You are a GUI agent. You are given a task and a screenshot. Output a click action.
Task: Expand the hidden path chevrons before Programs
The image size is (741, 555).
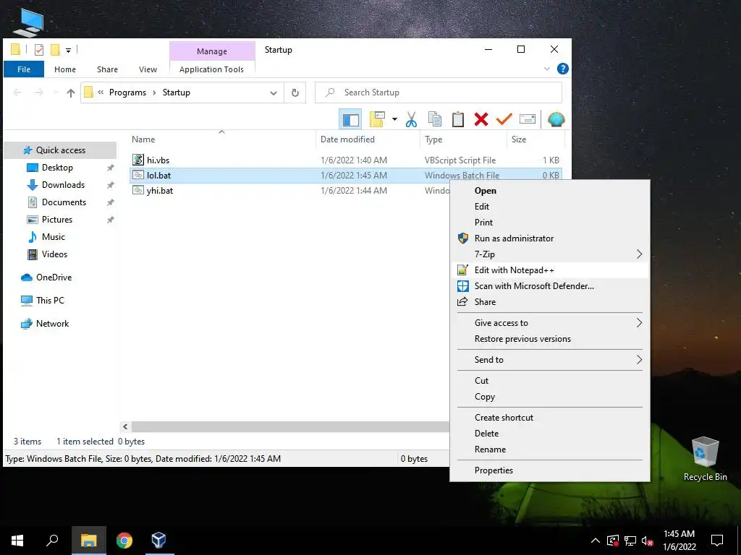[101, 92]
